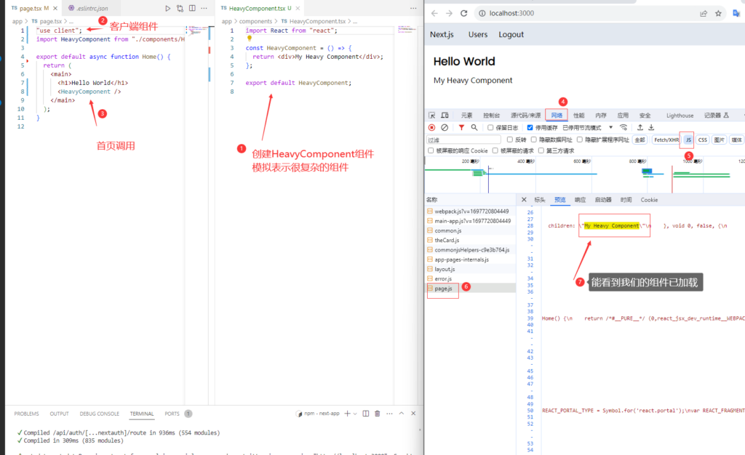Screen dimensions: 745x455
Task: Close the terminal panel
Action: (x=413, y=414)
